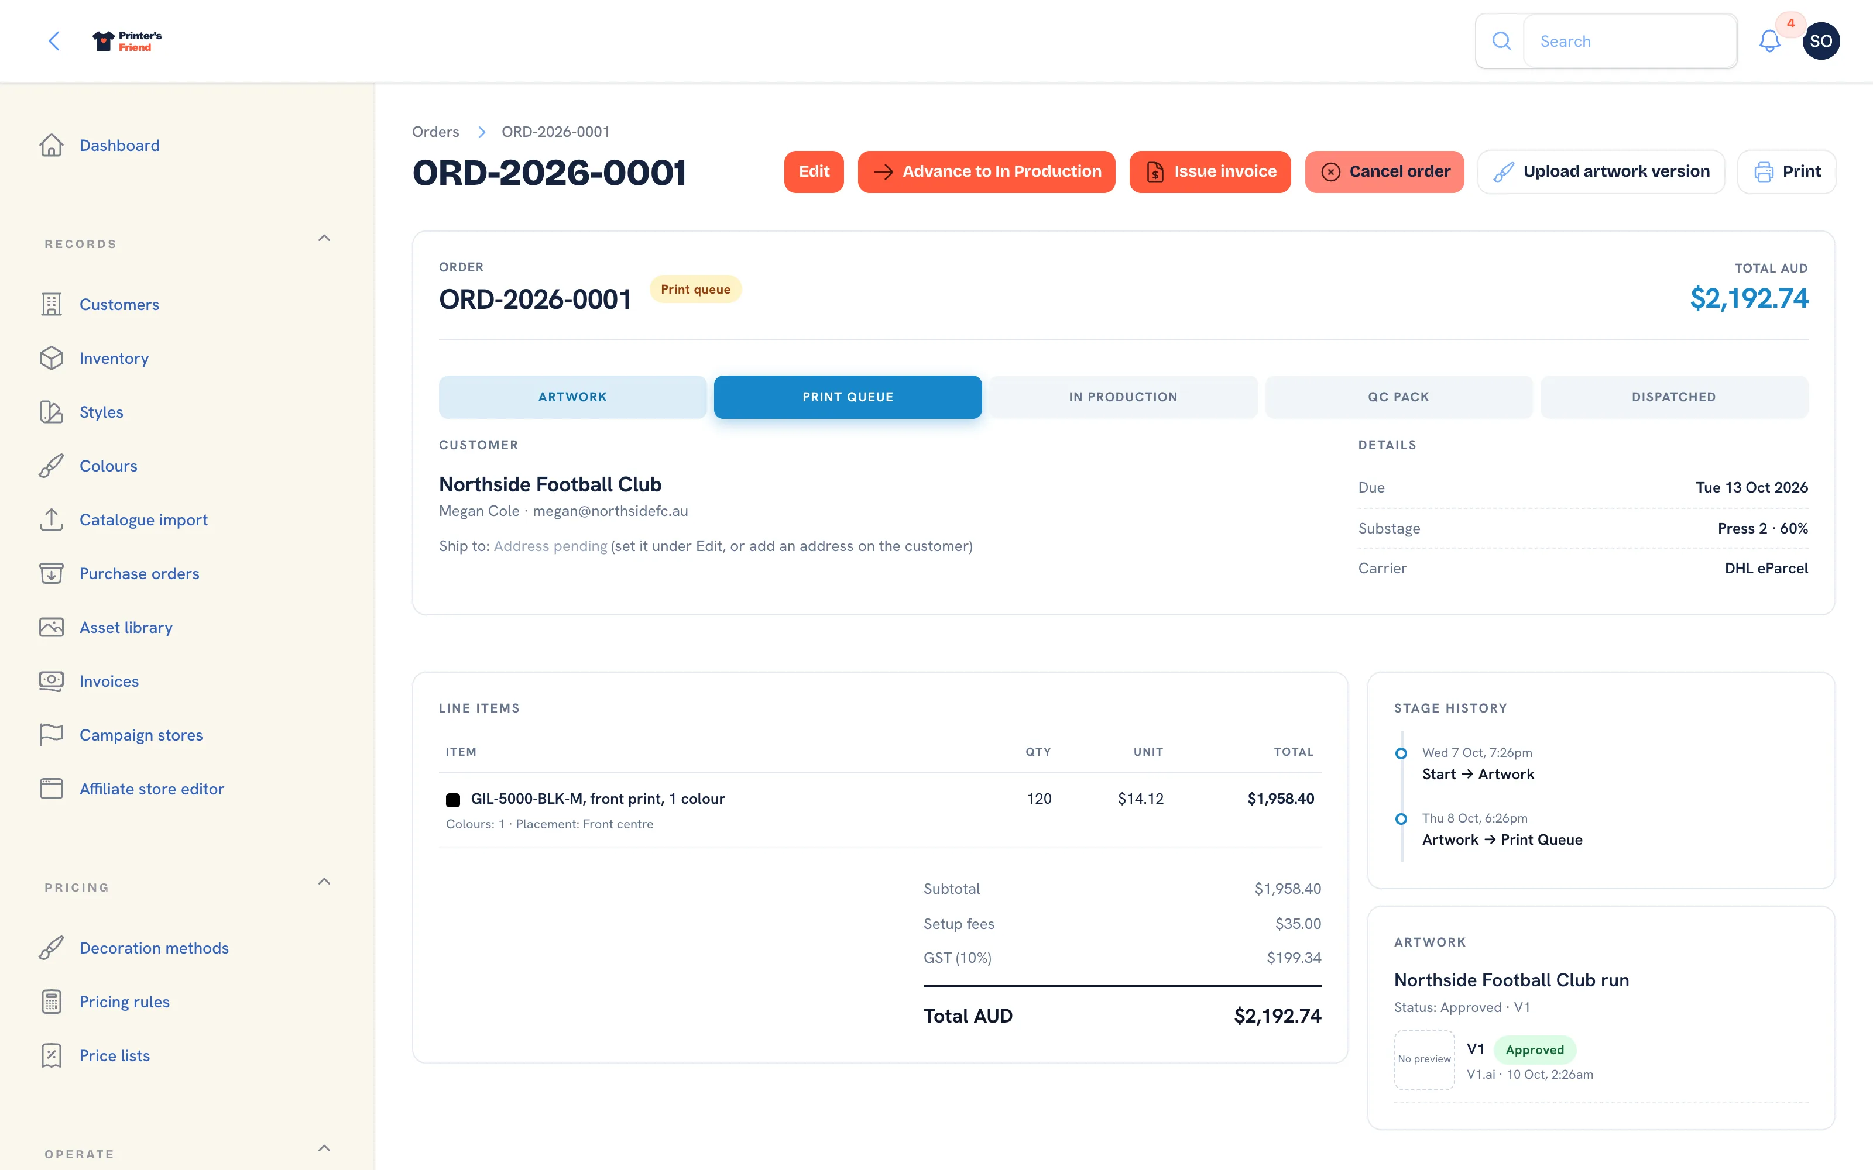The image size is (1873, 1170).
Task: Click the Purchase orders inbox icon
Action: [x=52, y=573]
